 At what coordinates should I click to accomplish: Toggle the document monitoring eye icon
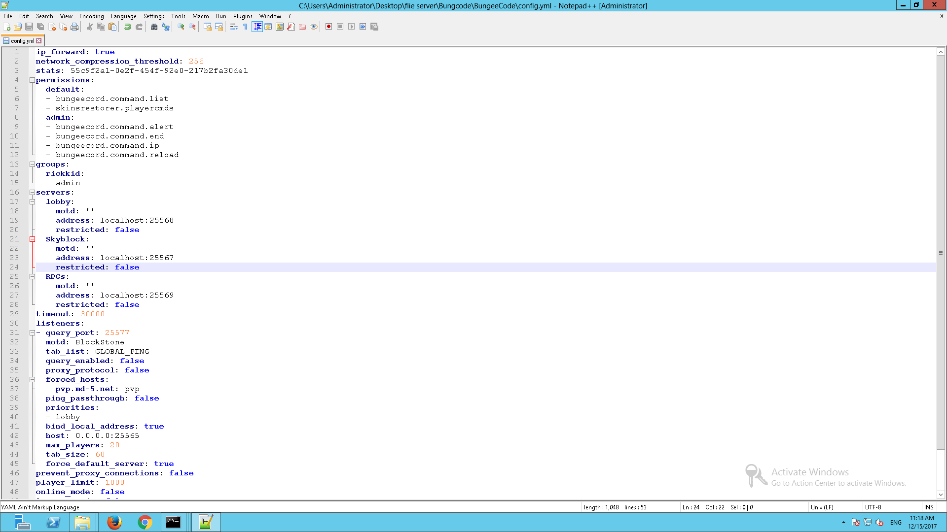(314, 27)
